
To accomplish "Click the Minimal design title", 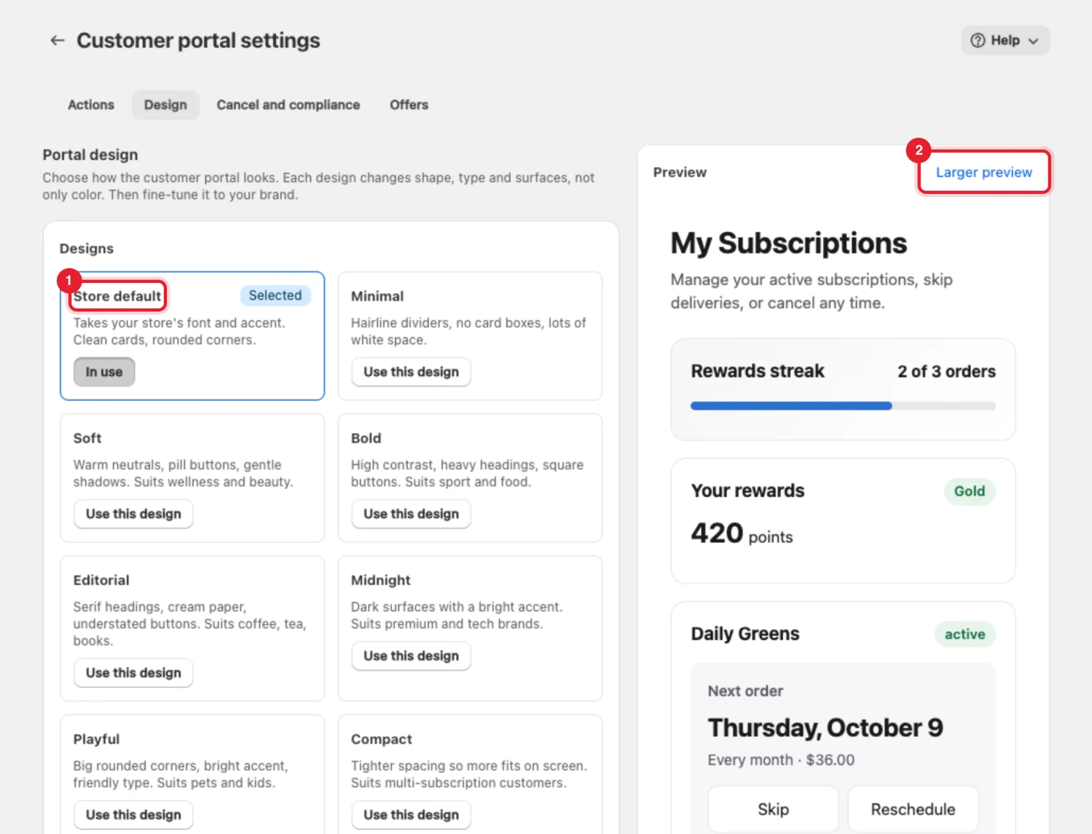I will pos(377,296).
